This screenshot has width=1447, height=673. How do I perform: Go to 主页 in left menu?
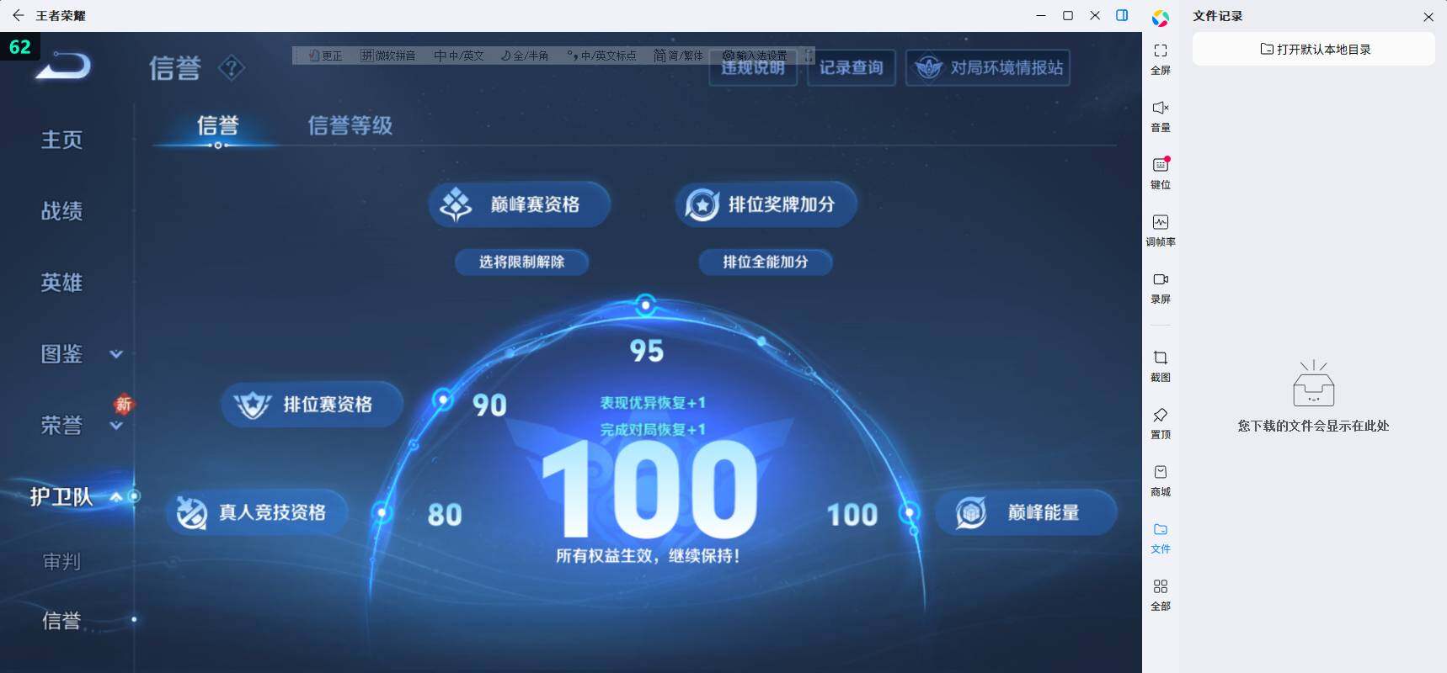pos(62,140)
